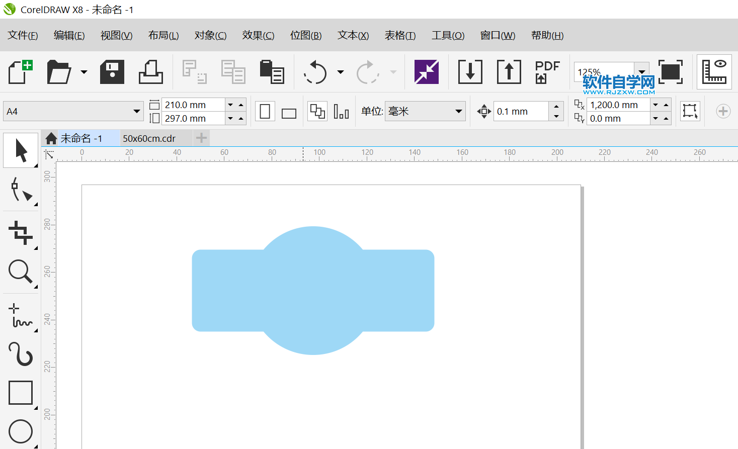
Task: Open the 表格(T) menu
Action: [x=400, y=35]
